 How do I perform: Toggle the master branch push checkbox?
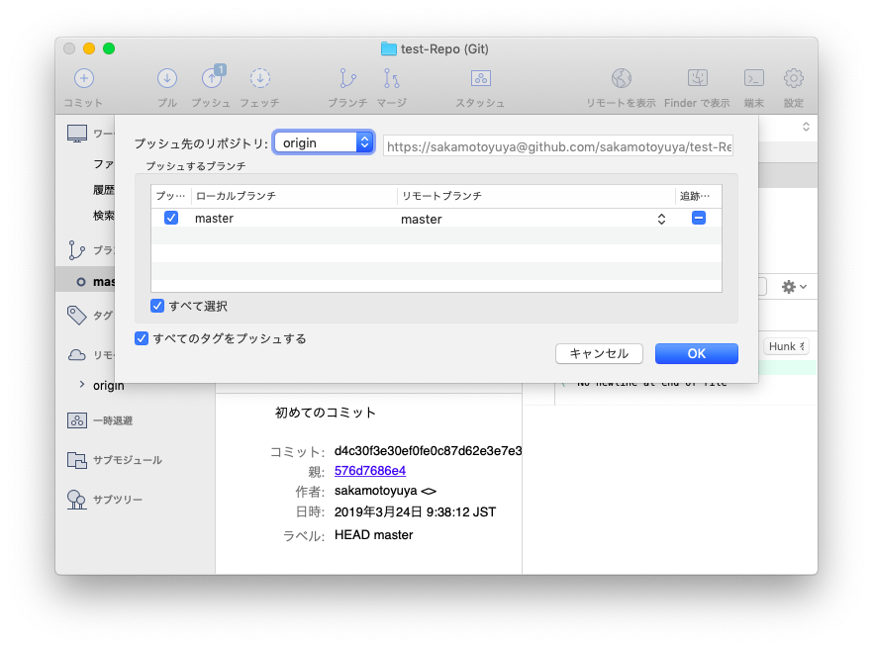170,218
